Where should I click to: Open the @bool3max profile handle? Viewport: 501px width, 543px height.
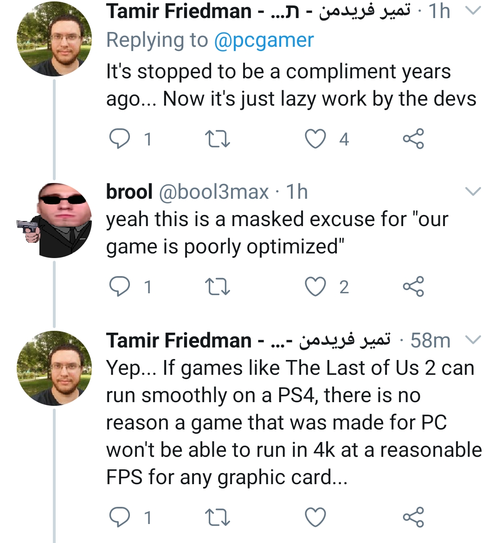coord(214,192)
